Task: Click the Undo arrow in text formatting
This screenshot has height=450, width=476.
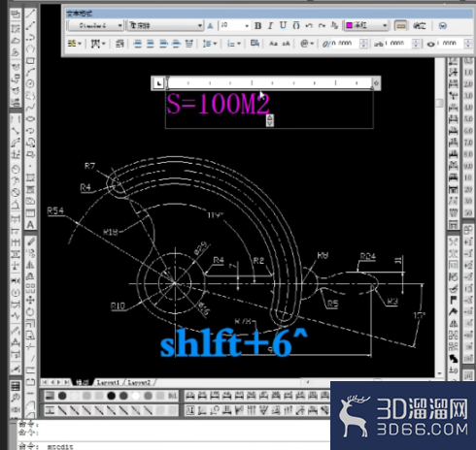Action: (309, 25)
